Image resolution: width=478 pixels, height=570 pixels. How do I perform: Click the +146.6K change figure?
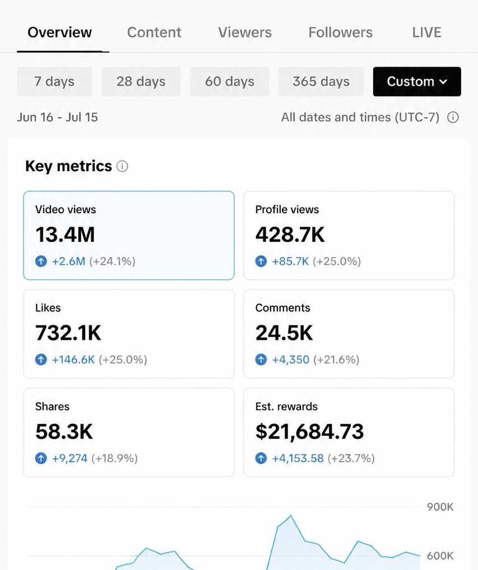[73, 360]
